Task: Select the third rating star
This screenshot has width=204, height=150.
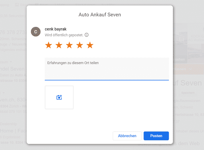Action: coord(69,45)
